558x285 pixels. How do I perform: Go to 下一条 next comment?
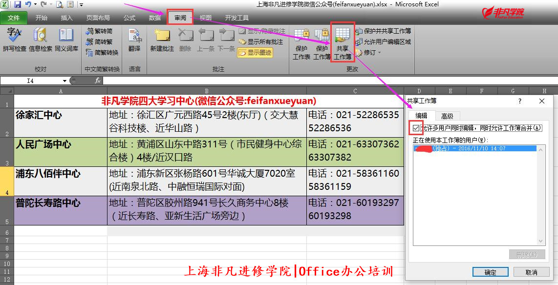click(x=226, y=40)
